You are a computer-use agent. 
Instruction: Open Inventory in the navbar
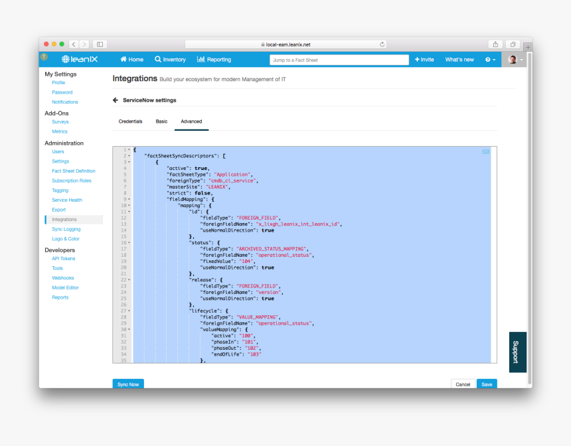click(x=170, y=60)
